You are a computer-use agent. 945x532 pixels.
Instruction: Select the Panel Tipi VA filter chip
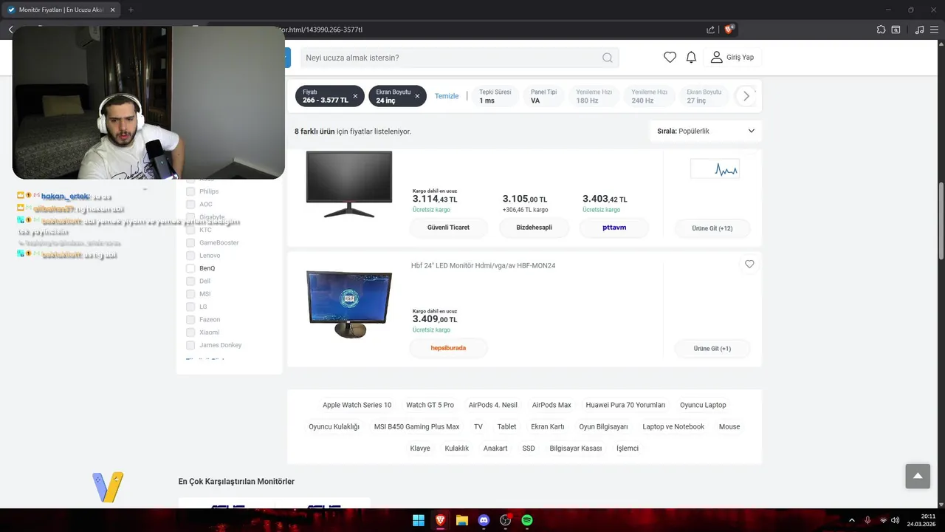[x=543, y=96]
